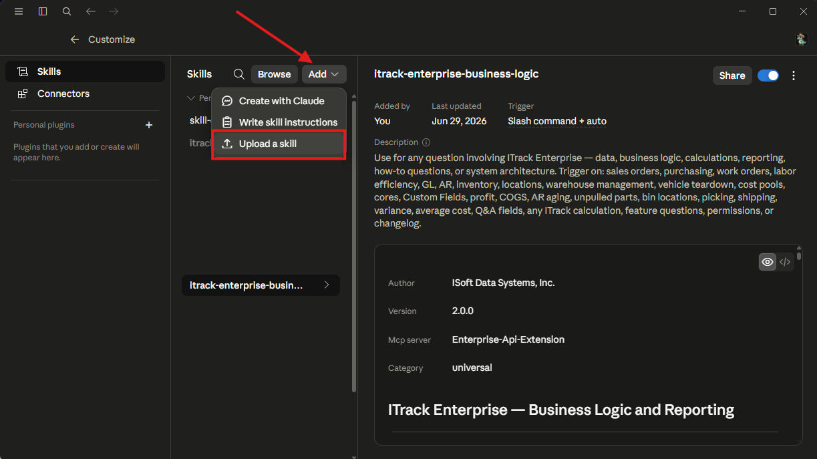Click the itrack-enterprise-business-logic title

point(456,74)
